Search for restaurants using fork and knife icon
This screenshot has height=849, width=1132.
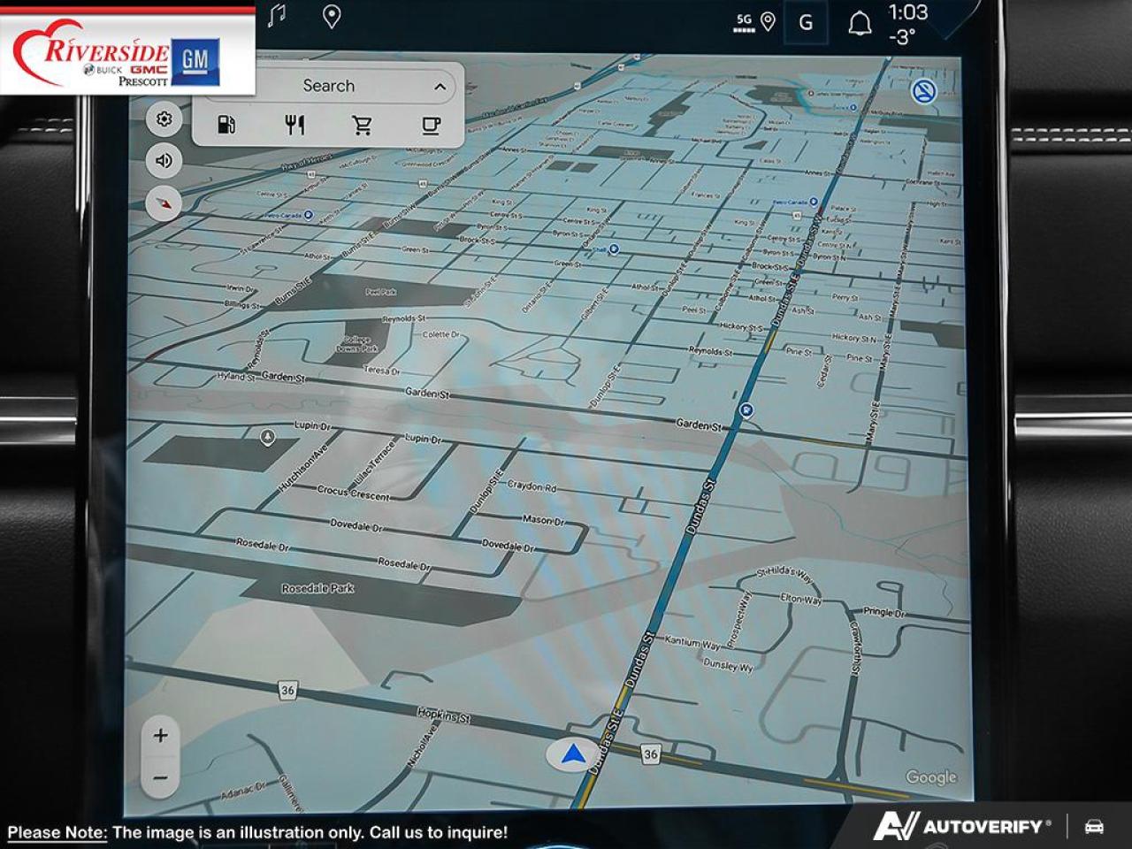click(294, 125)
